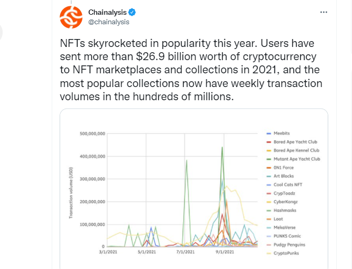Select Bored Ape Kennel Club legend entry
The width and height of the screenshot is (352, 269).
point(293,150)
